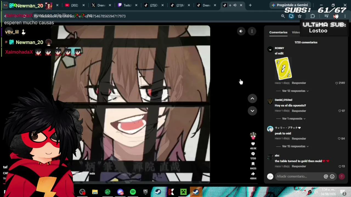
Task: Expand 'Ver 15 respuestas' replies
Action: tap(295, 146)
